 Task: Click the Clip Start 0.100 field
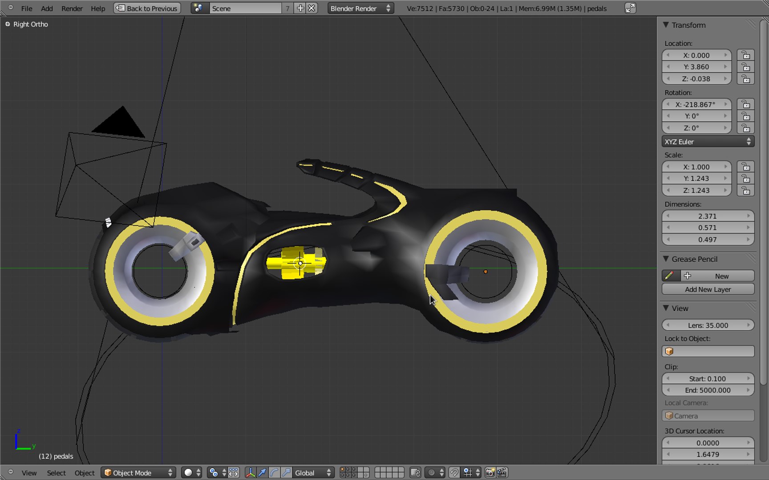point(708,379)
